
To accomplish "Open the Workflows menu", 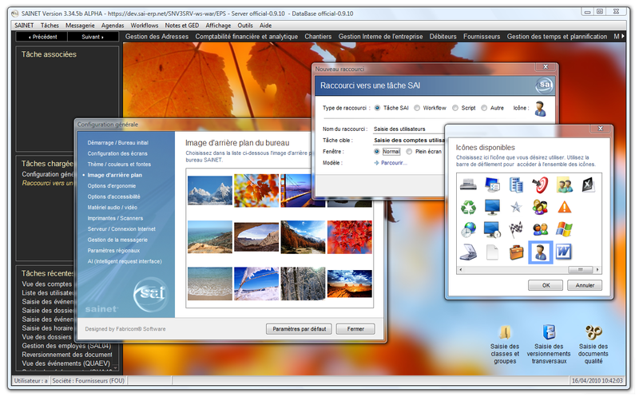I will tap(144, 26).
